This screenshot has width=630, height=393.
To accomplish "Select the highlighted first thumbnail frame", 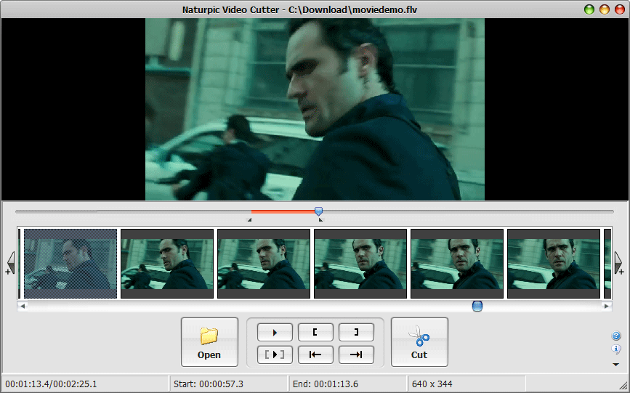I will coord(70,264).
